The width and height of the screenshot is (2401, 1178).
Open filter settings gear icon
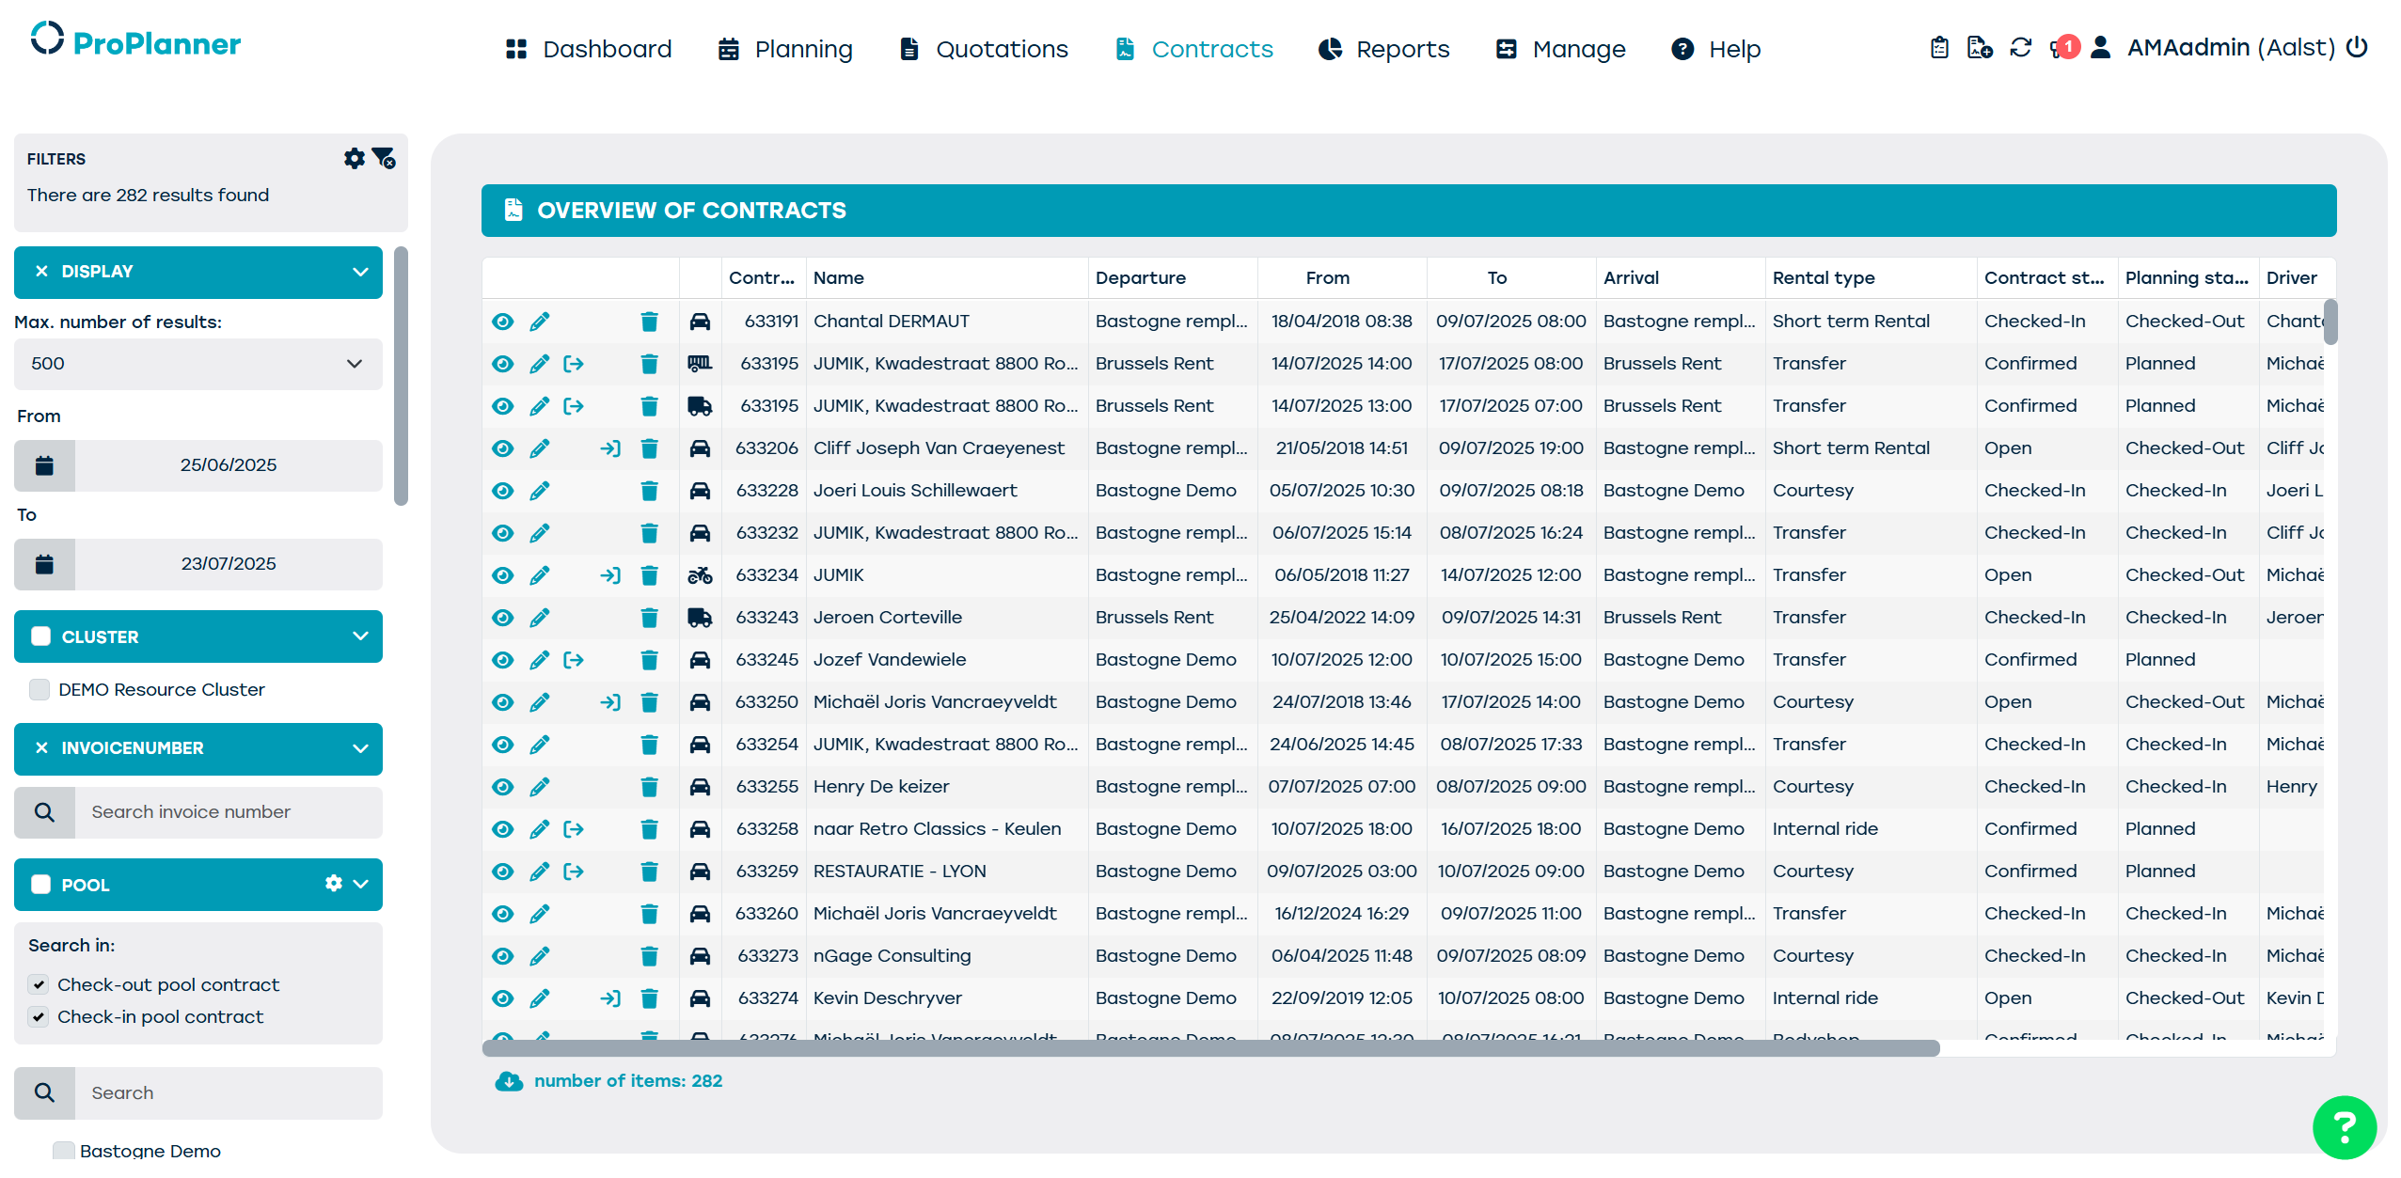354,158
